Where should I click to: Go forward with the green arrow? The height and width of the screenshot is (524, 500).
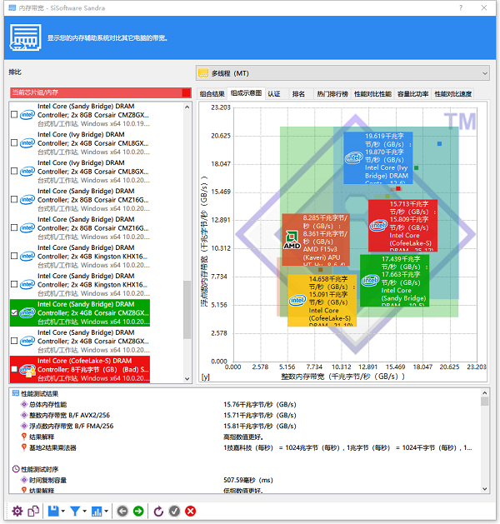click(x=138, y=511)
